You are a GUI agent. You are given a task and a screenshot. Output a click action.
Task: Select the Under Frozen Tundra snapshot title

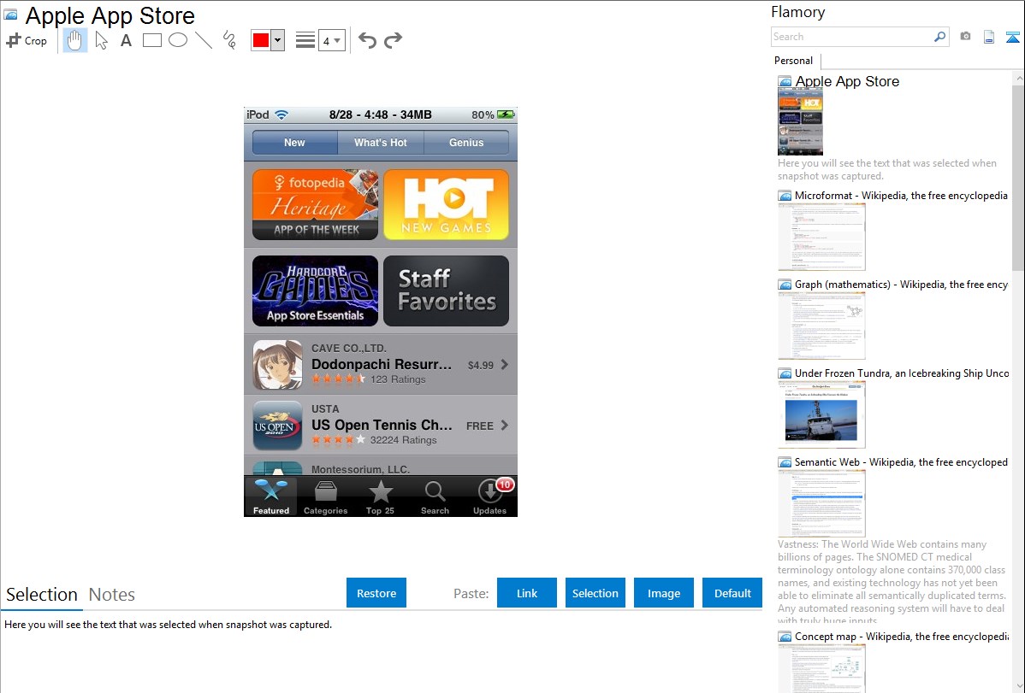[902, 373]
